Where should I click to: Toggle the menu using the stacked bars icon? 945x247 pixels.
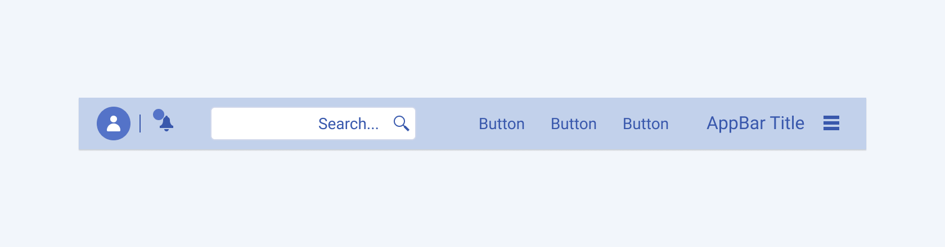(831, 123)
